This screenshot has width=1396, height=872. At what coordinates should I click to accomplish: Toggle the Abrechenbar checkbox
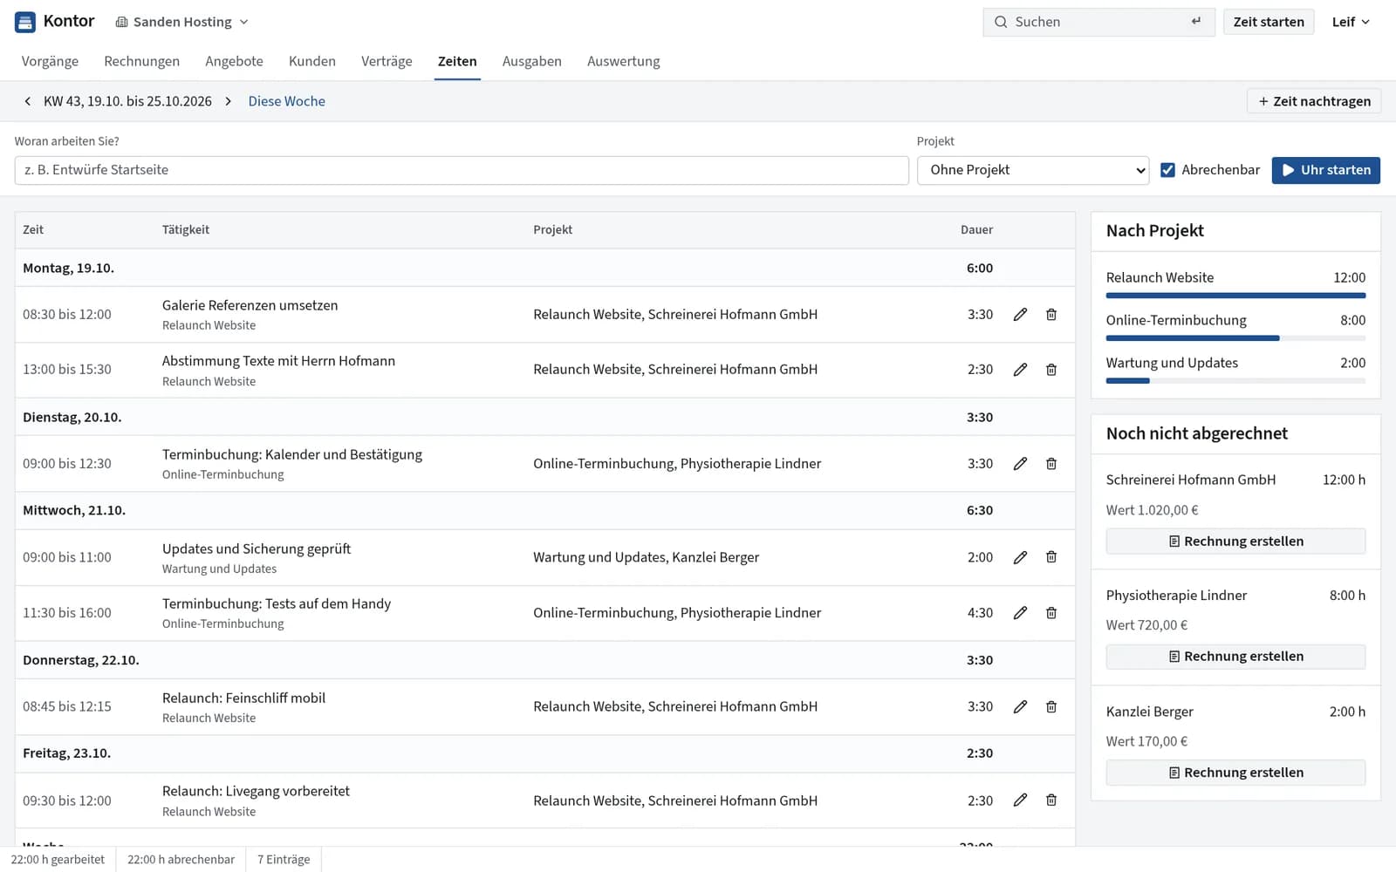coord(1167,170)
